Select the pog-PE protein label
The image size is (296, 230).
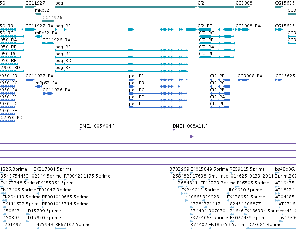pos(136,104)
